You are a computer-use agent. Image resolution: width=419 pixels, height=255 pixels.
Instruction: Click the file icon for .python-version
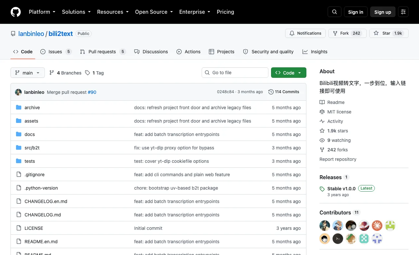19,188
